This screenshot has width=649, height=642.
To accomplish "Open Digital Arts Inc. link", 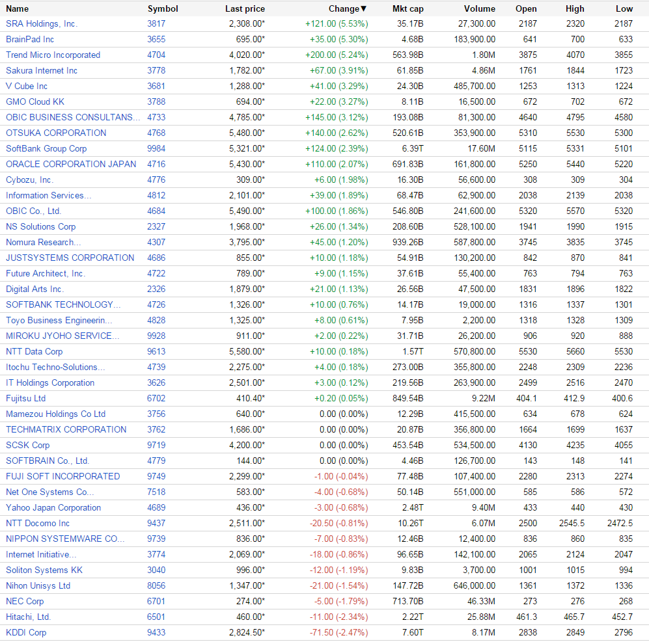I will tap(35, 289).
